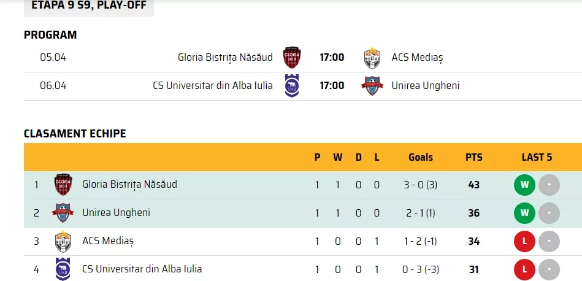This screenshot has height=281, width=582.
Task: Select the Etapa 9 S9, Play-Off tab
Action: [x=89, y=6]
